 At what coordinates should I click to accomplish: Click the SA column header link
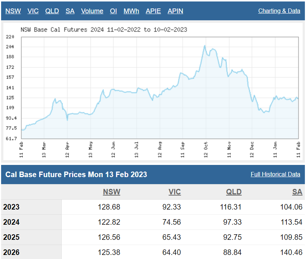pos(297,192)
